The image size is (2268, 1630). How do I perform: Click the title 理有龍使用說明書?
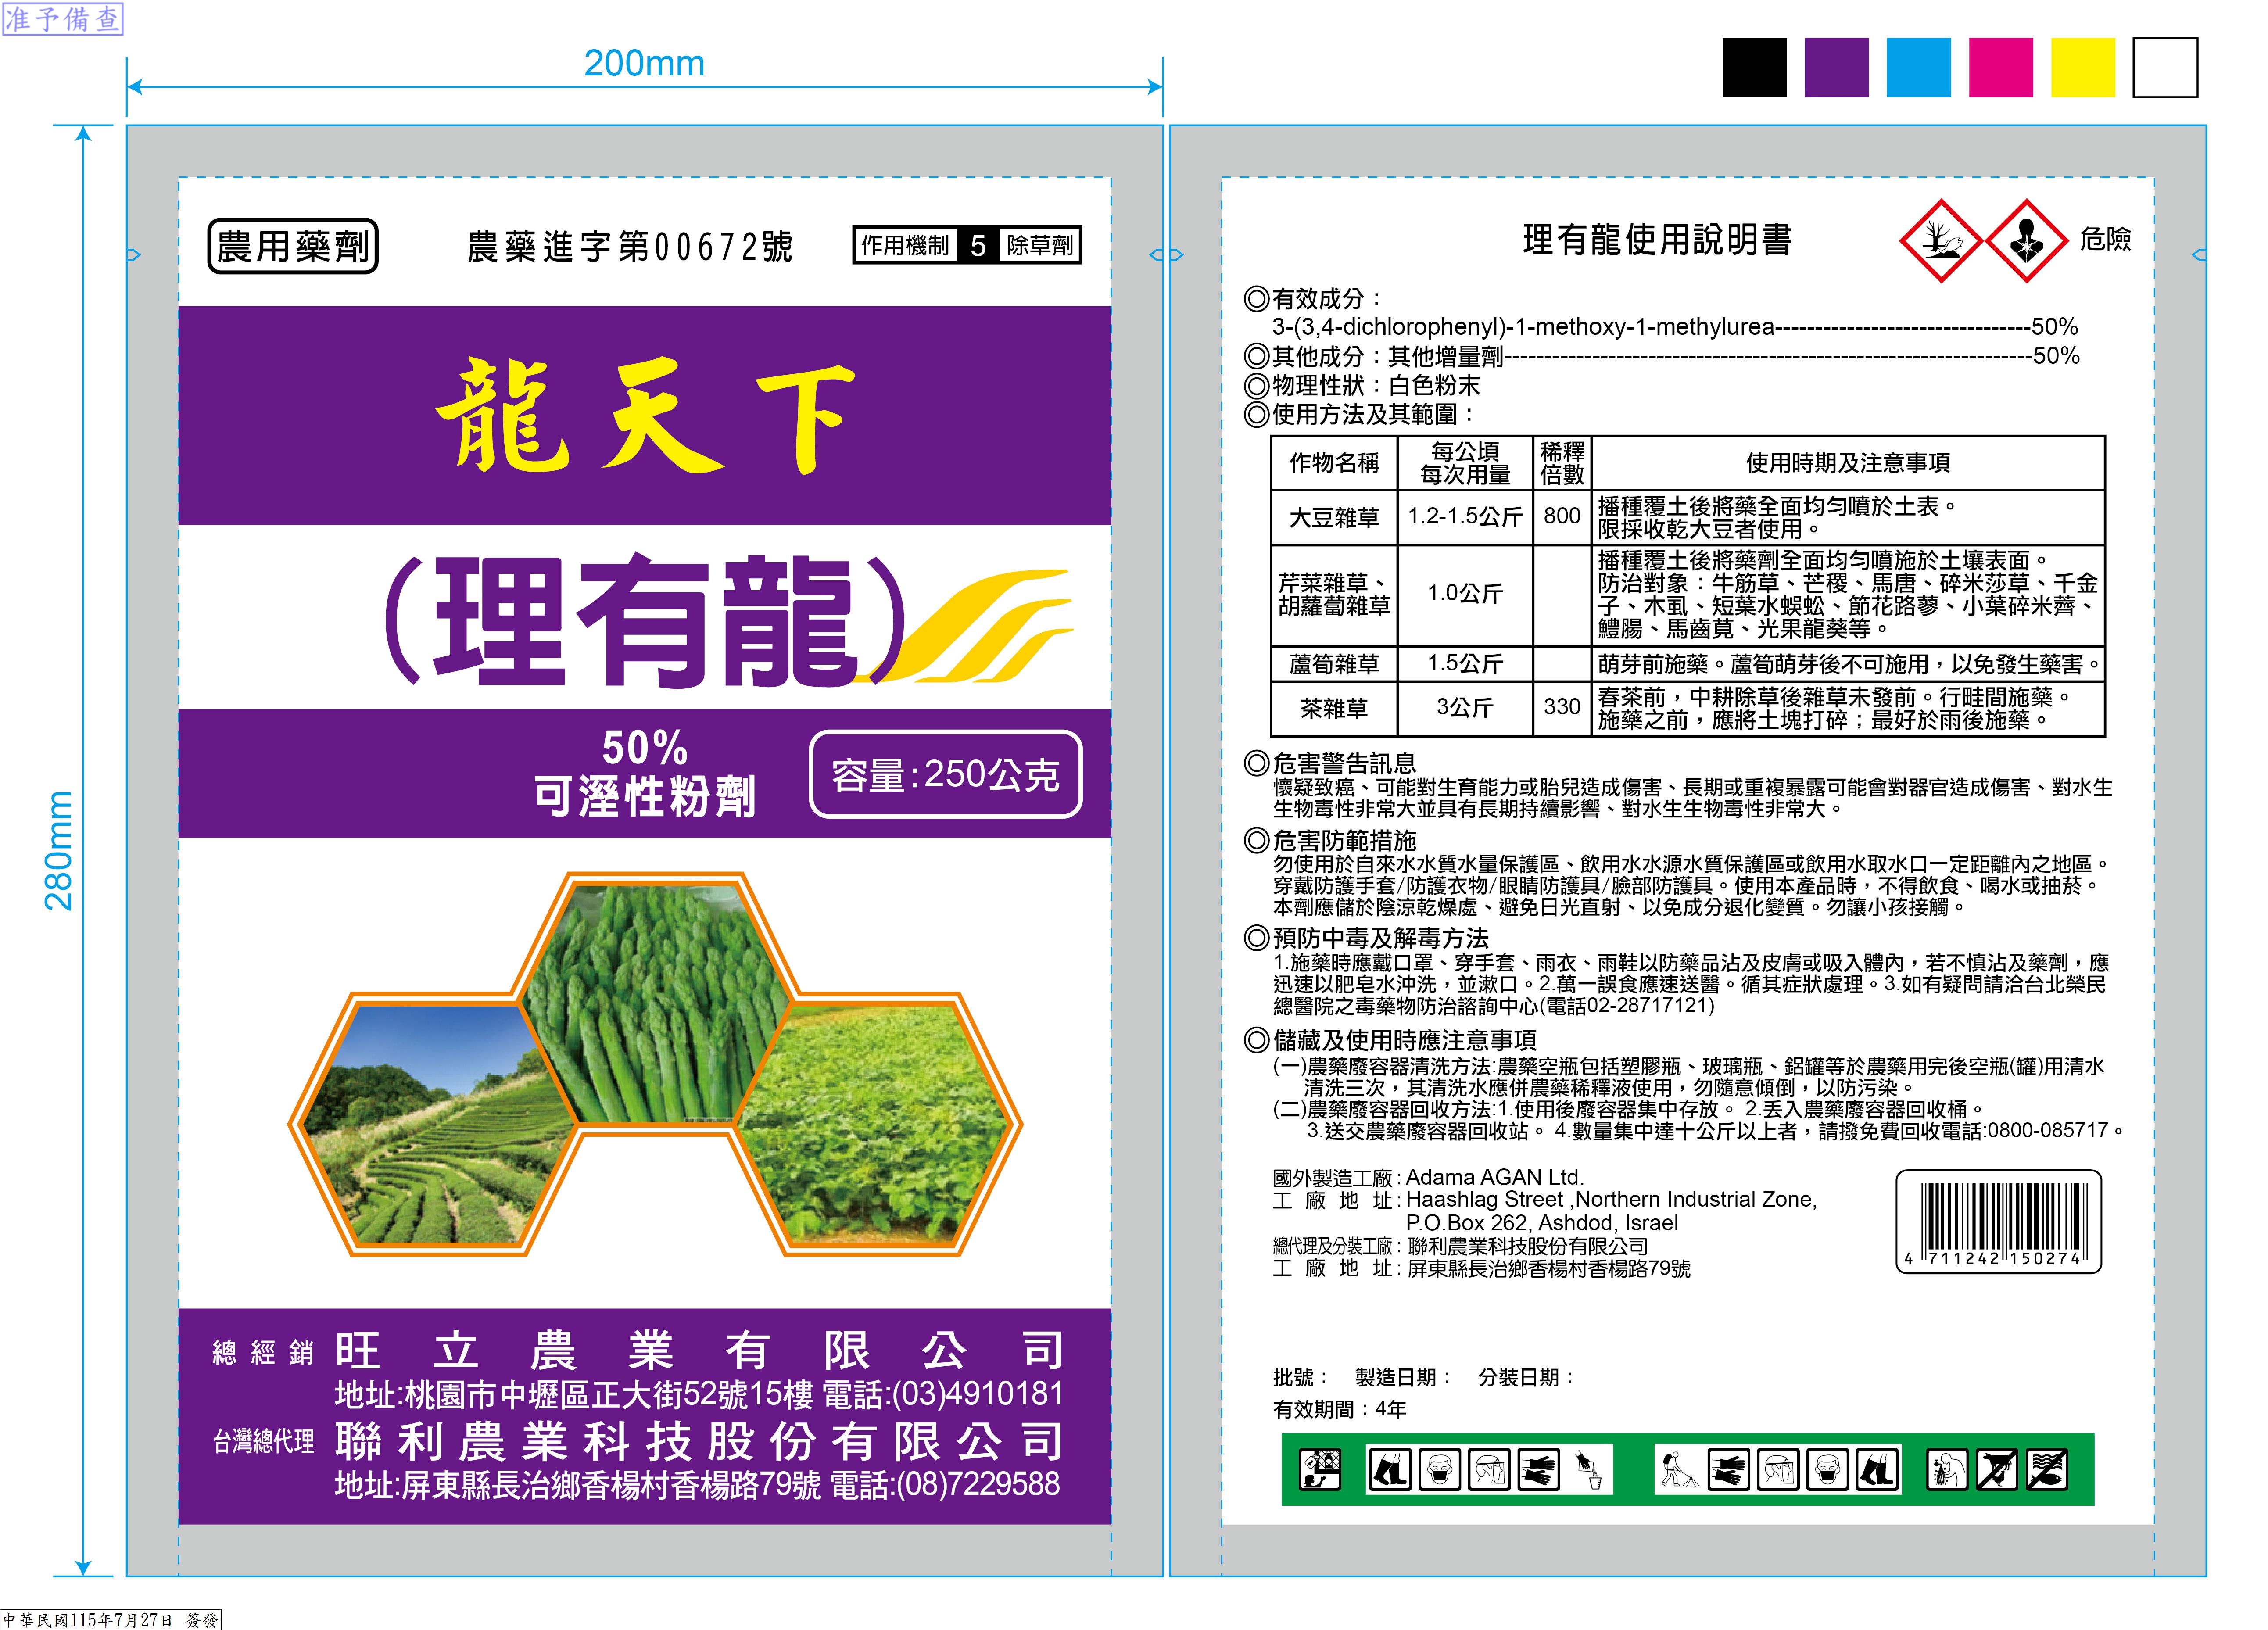tap(1657, 240)
